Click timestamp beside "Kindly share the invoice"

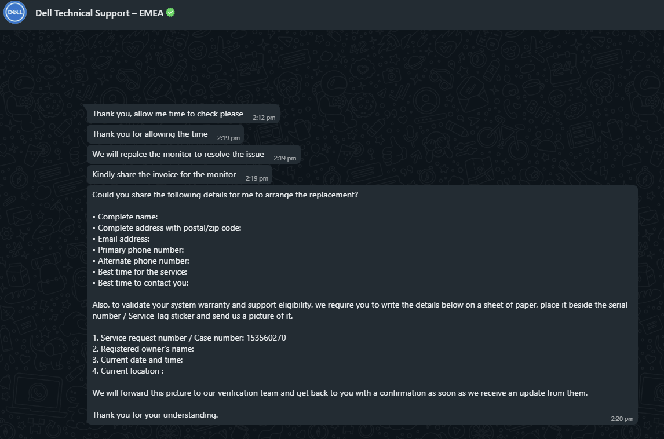(x=257, y=178)
